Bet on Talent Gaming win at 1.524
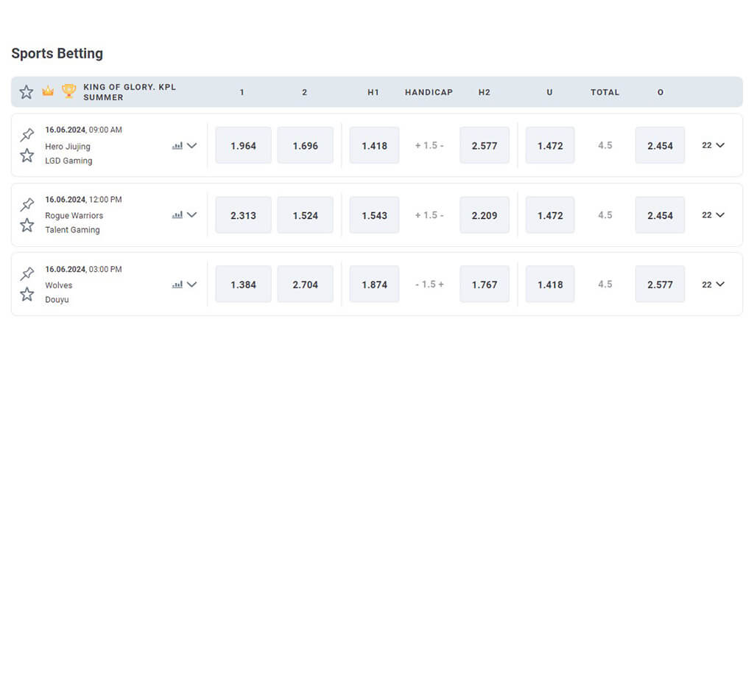This screenshot has height=692, width=754. tap(306, 215)
